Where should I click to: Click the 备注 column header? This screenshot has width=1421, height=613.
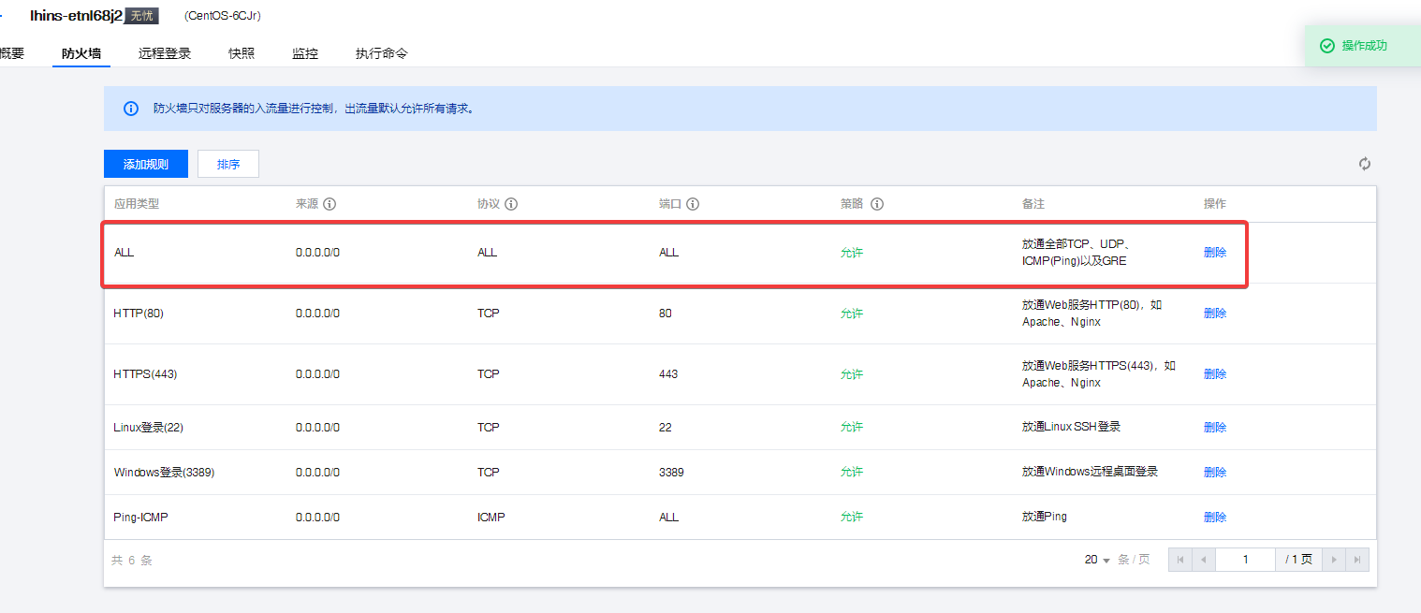(x=1033, y=204)
